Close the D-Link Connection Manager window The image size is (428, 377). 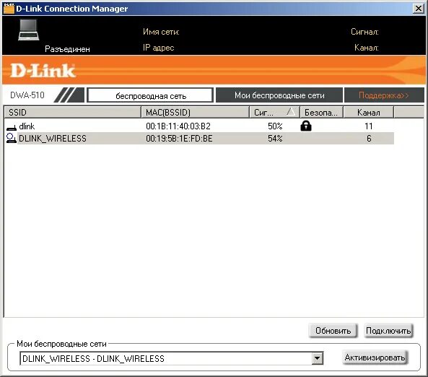pyautogui.click(x=419, y=9)
